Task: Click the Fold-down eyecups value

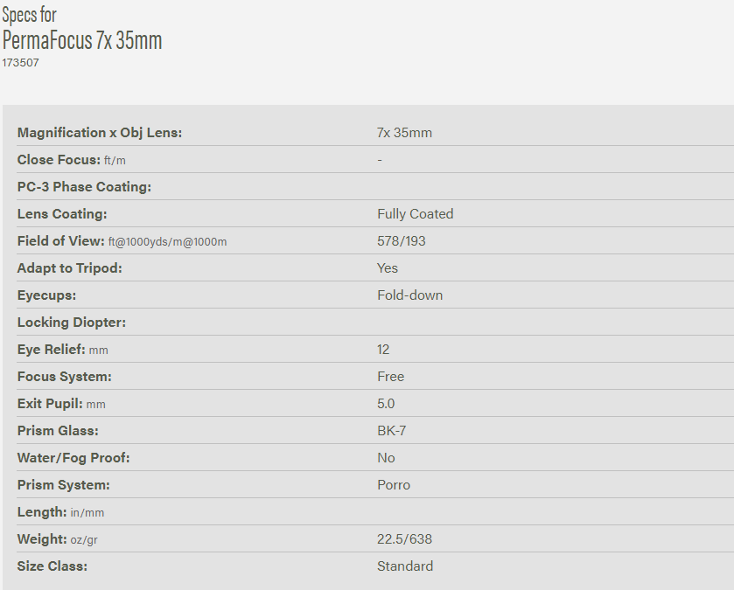Action: point(409,295)
